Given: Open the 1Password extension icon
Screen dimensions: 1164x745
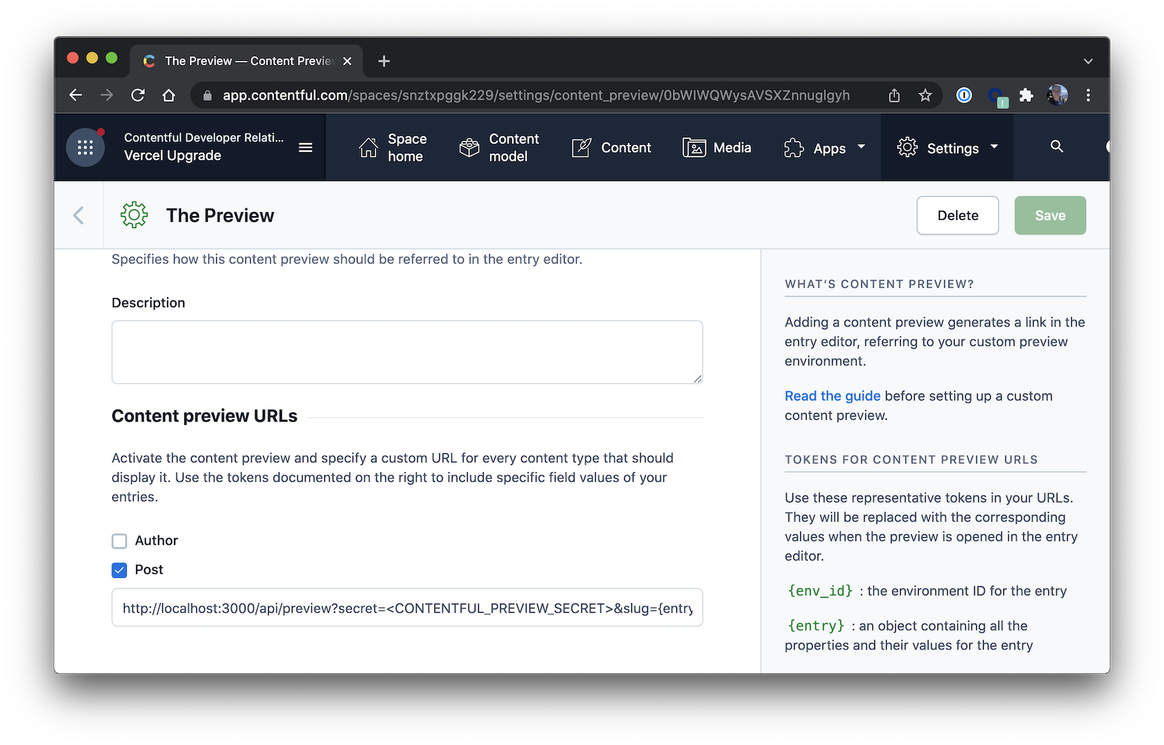Looking at the screenshot, I should (964, 96).
